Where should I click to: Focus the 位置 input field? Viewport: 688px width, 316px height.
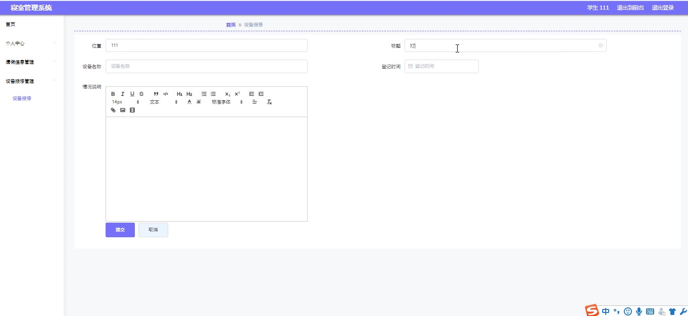coord(207,45)
